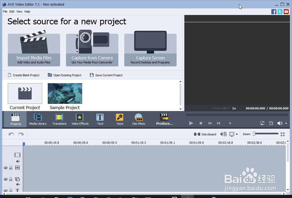Toggle full screen preview
The width and height of the screenshot is (292, 198).
(262, 123)
